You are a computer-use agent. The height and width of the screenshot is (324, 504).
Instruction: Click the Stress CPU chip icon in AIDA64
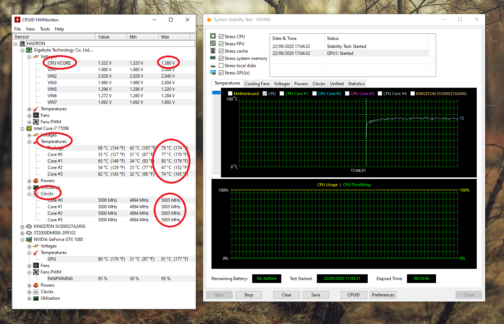213,36
